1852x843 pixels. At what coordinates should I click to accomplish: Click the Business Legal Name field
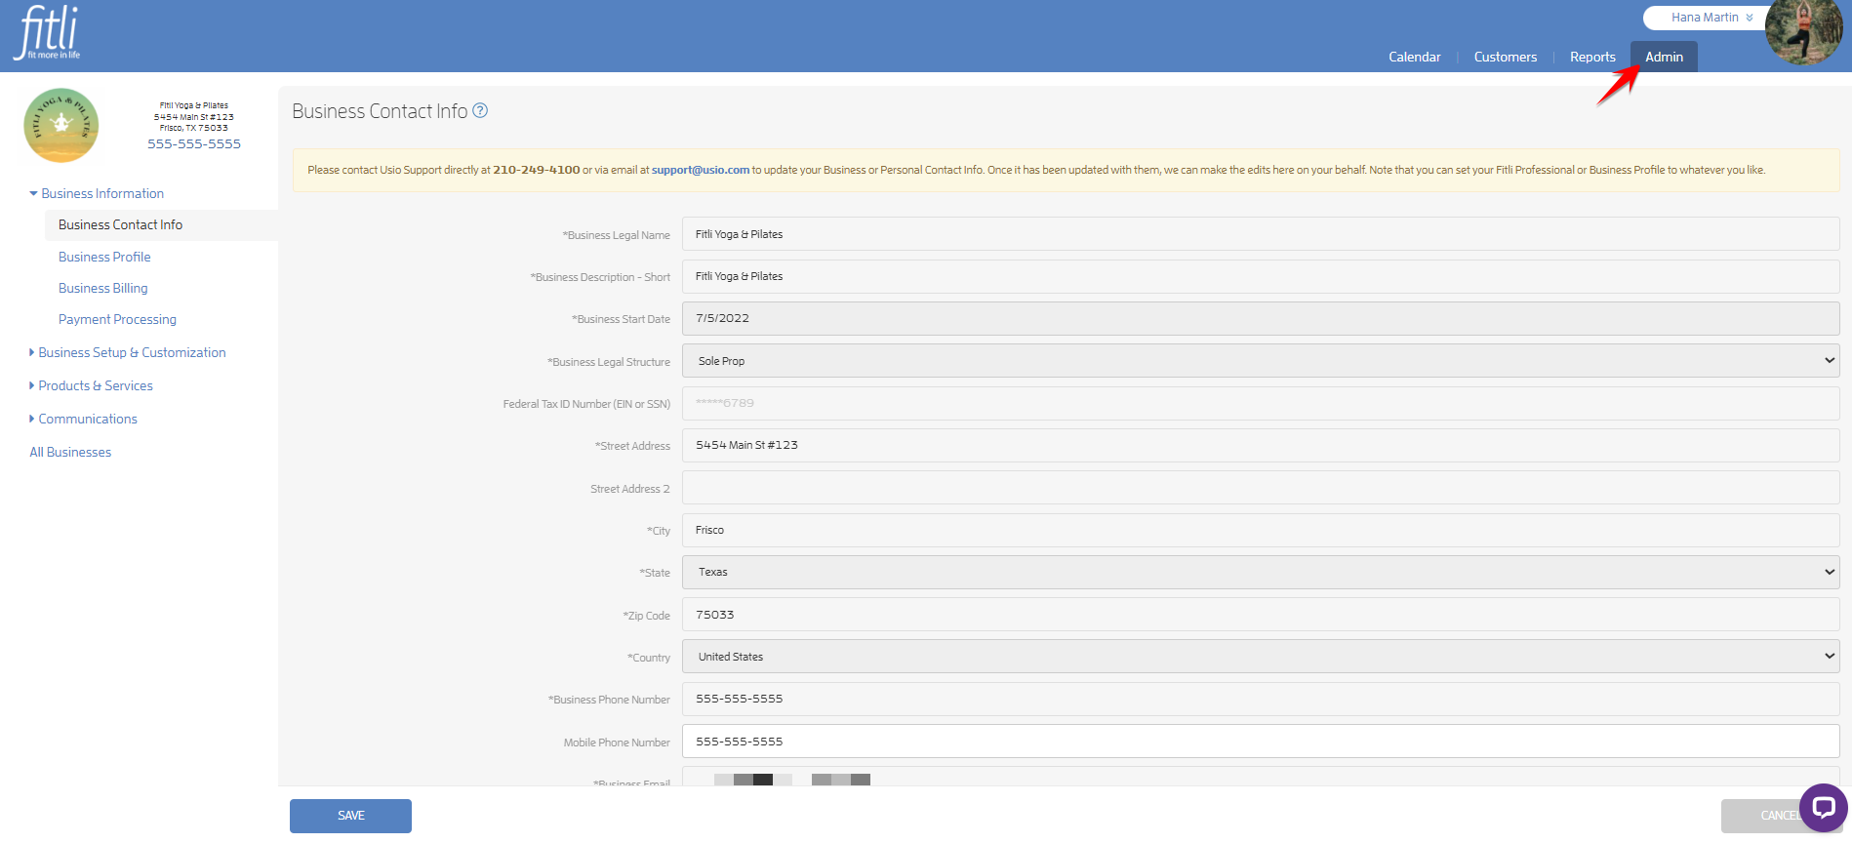(1261, 234)
